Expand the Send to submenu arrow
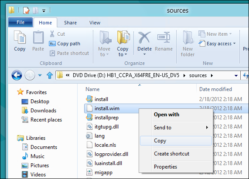The height and width of the screenshot is (179, 249). click(x=207, y=127)
